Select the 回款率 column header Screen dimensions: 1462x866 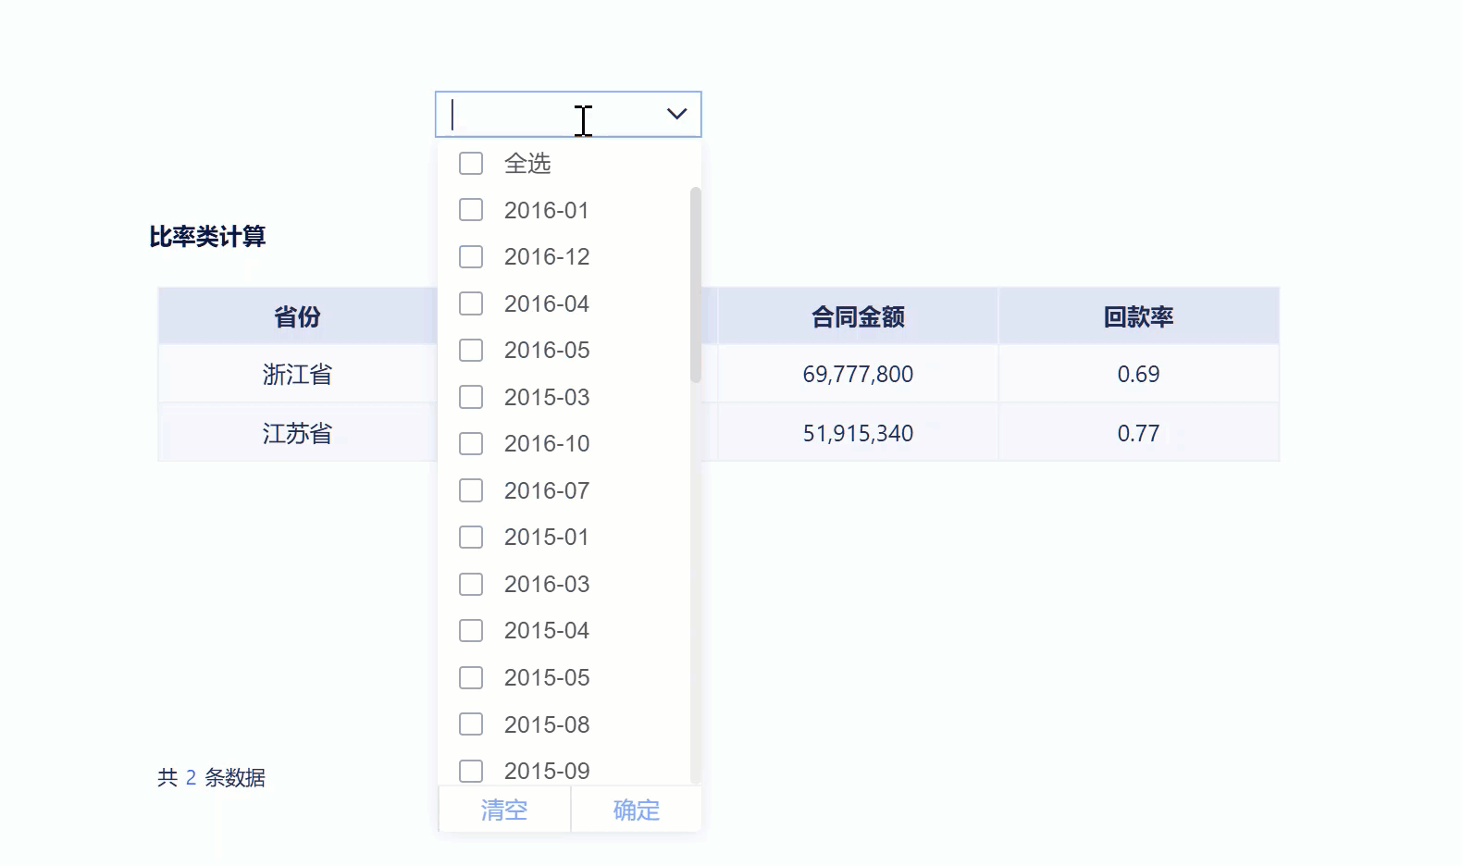tap(1138, 315)
